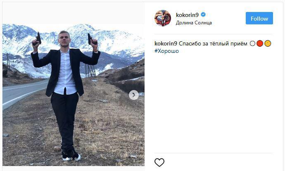Click the black sneakers in the photo
The image size is (285, 171).
point(71,154)
